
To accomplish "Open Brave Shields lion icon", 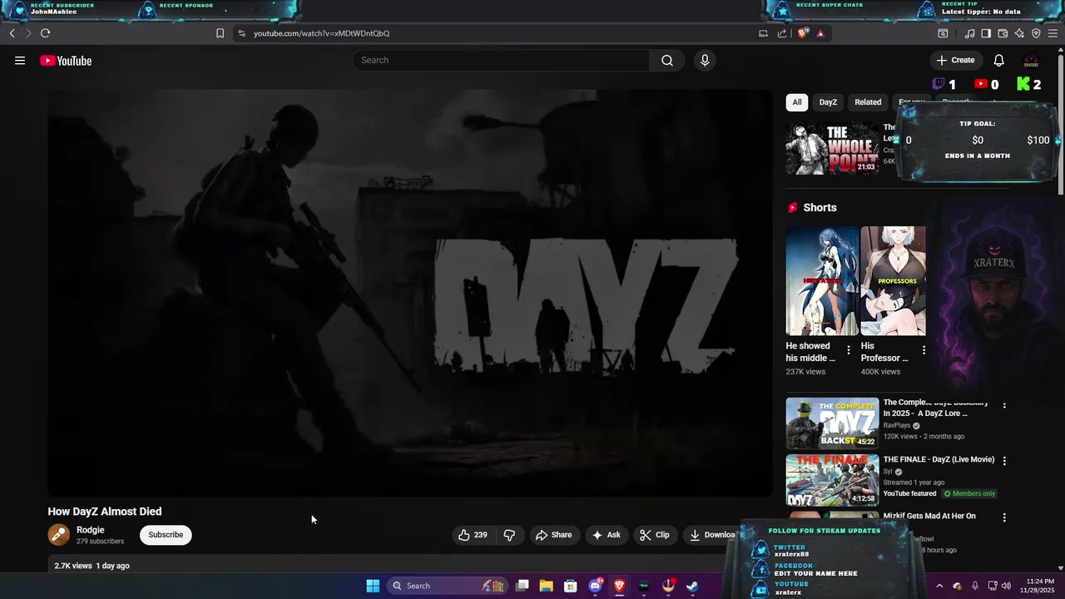I will point(803,33).
